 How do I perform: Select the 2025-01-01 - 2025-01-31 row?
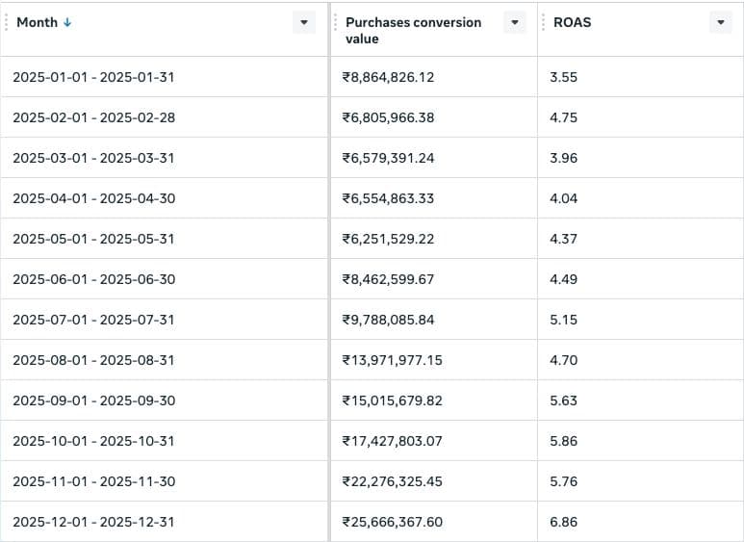point(93,77)
